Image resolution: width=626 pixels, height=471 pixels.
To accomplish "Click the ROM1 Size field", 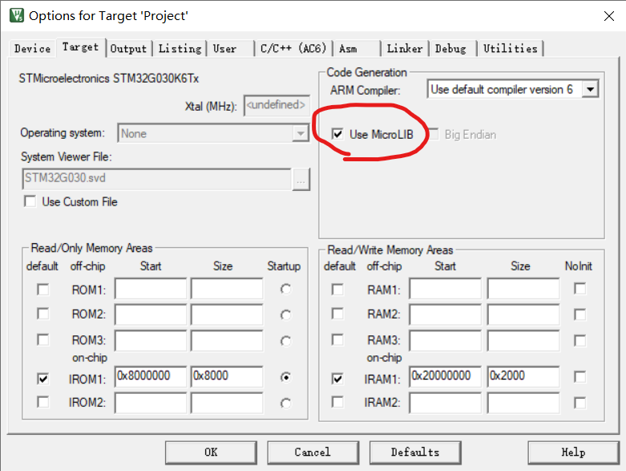I will pos(227,289).
